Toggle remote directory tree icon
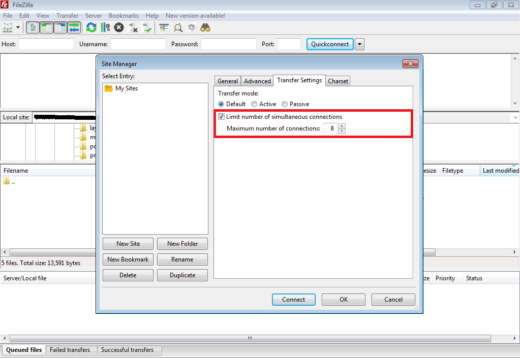The image size is (520, 358). point(60,27)
